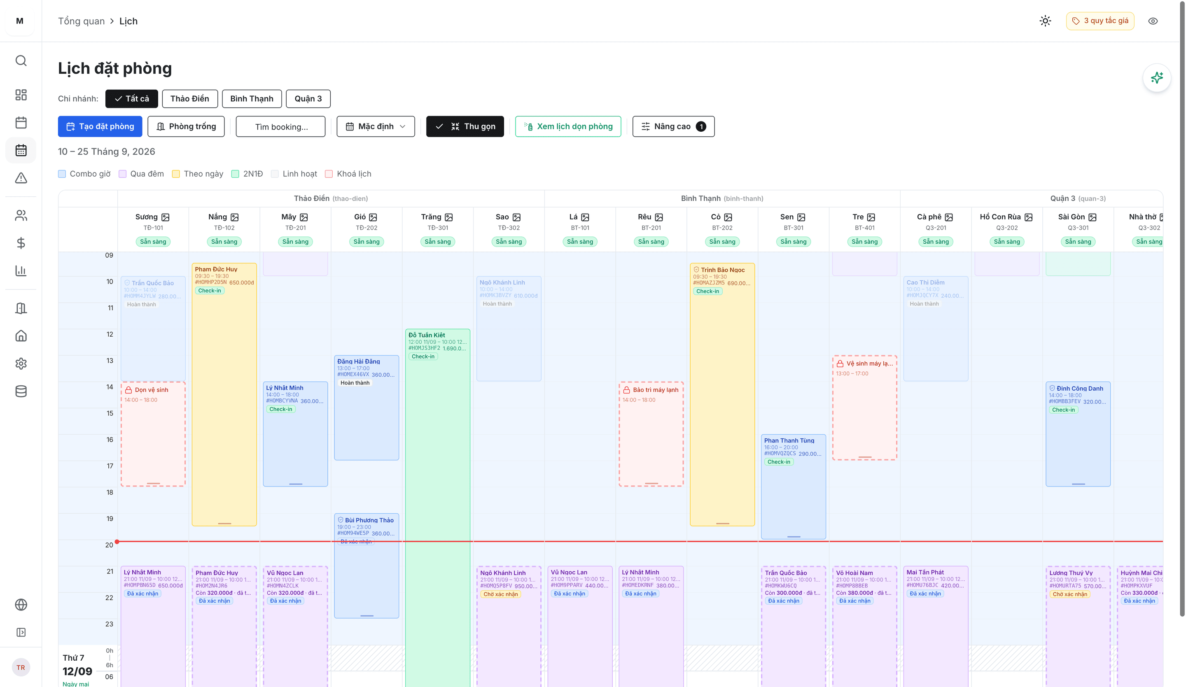
Task: Toggle the Thu gọn compact view
Action: (x=465, y=126)
